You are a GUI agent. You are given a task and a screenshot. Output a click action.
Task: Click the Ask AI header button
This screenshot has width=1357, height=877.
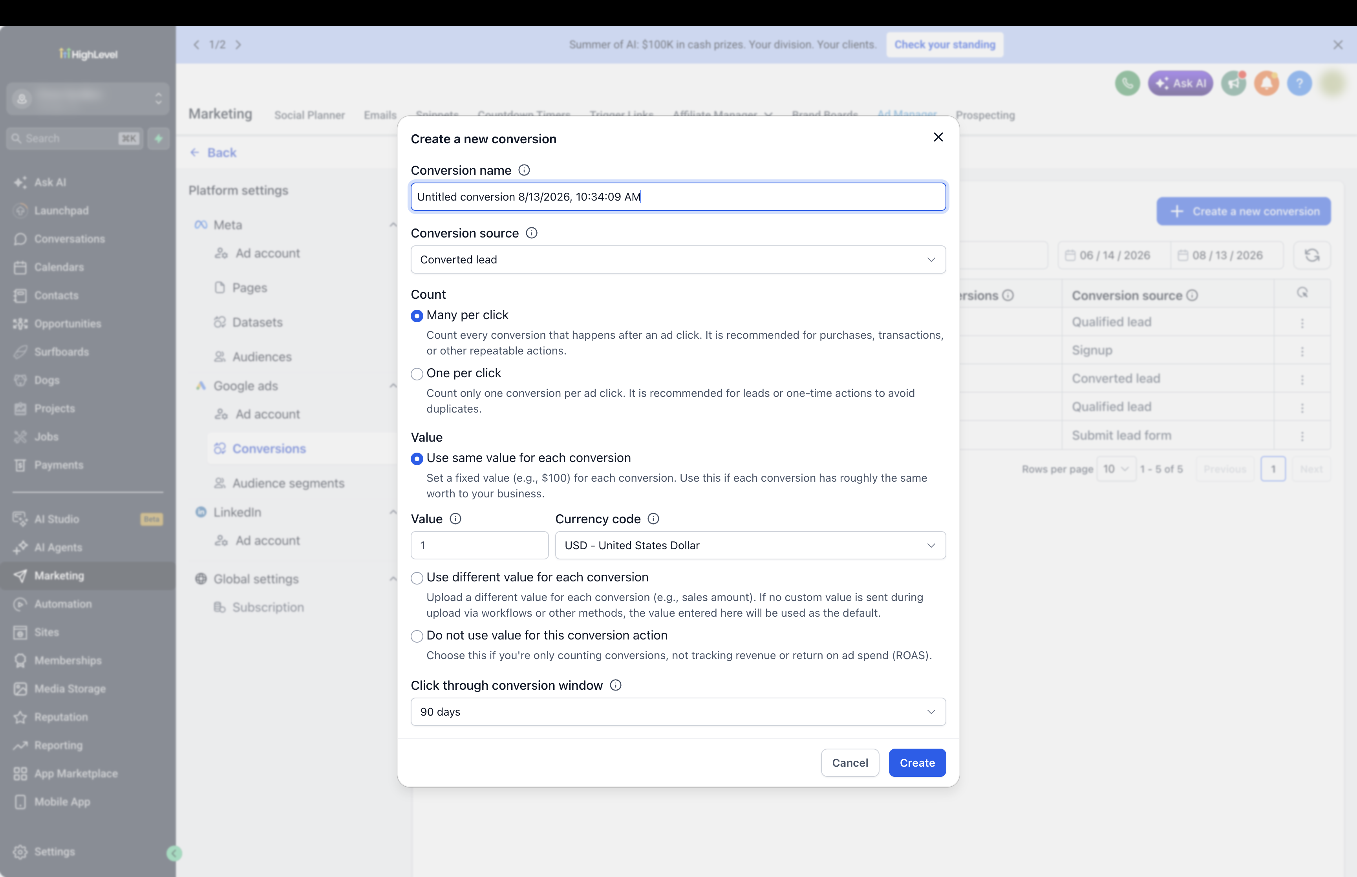pos(1180,84)
